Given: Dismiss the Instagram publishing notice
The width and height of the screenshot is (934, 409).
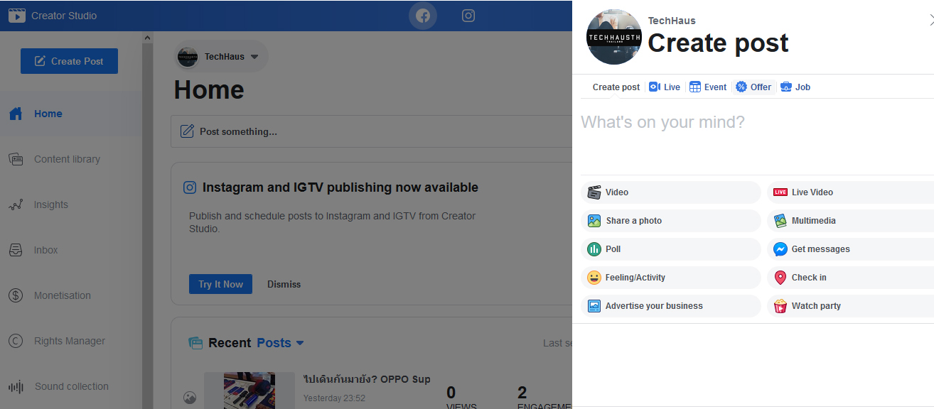Looking at the screenshot, I should 284,284.
